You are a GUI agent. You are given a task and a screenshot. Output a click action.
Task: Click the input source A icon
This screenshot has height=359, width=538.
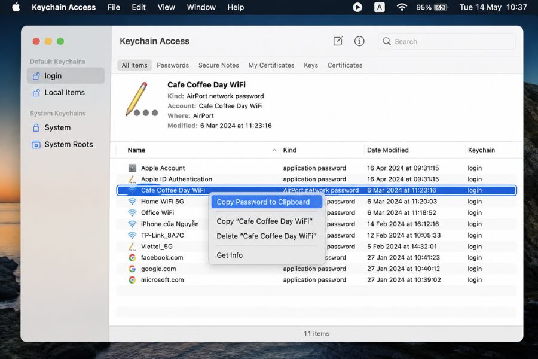point(379,7)
